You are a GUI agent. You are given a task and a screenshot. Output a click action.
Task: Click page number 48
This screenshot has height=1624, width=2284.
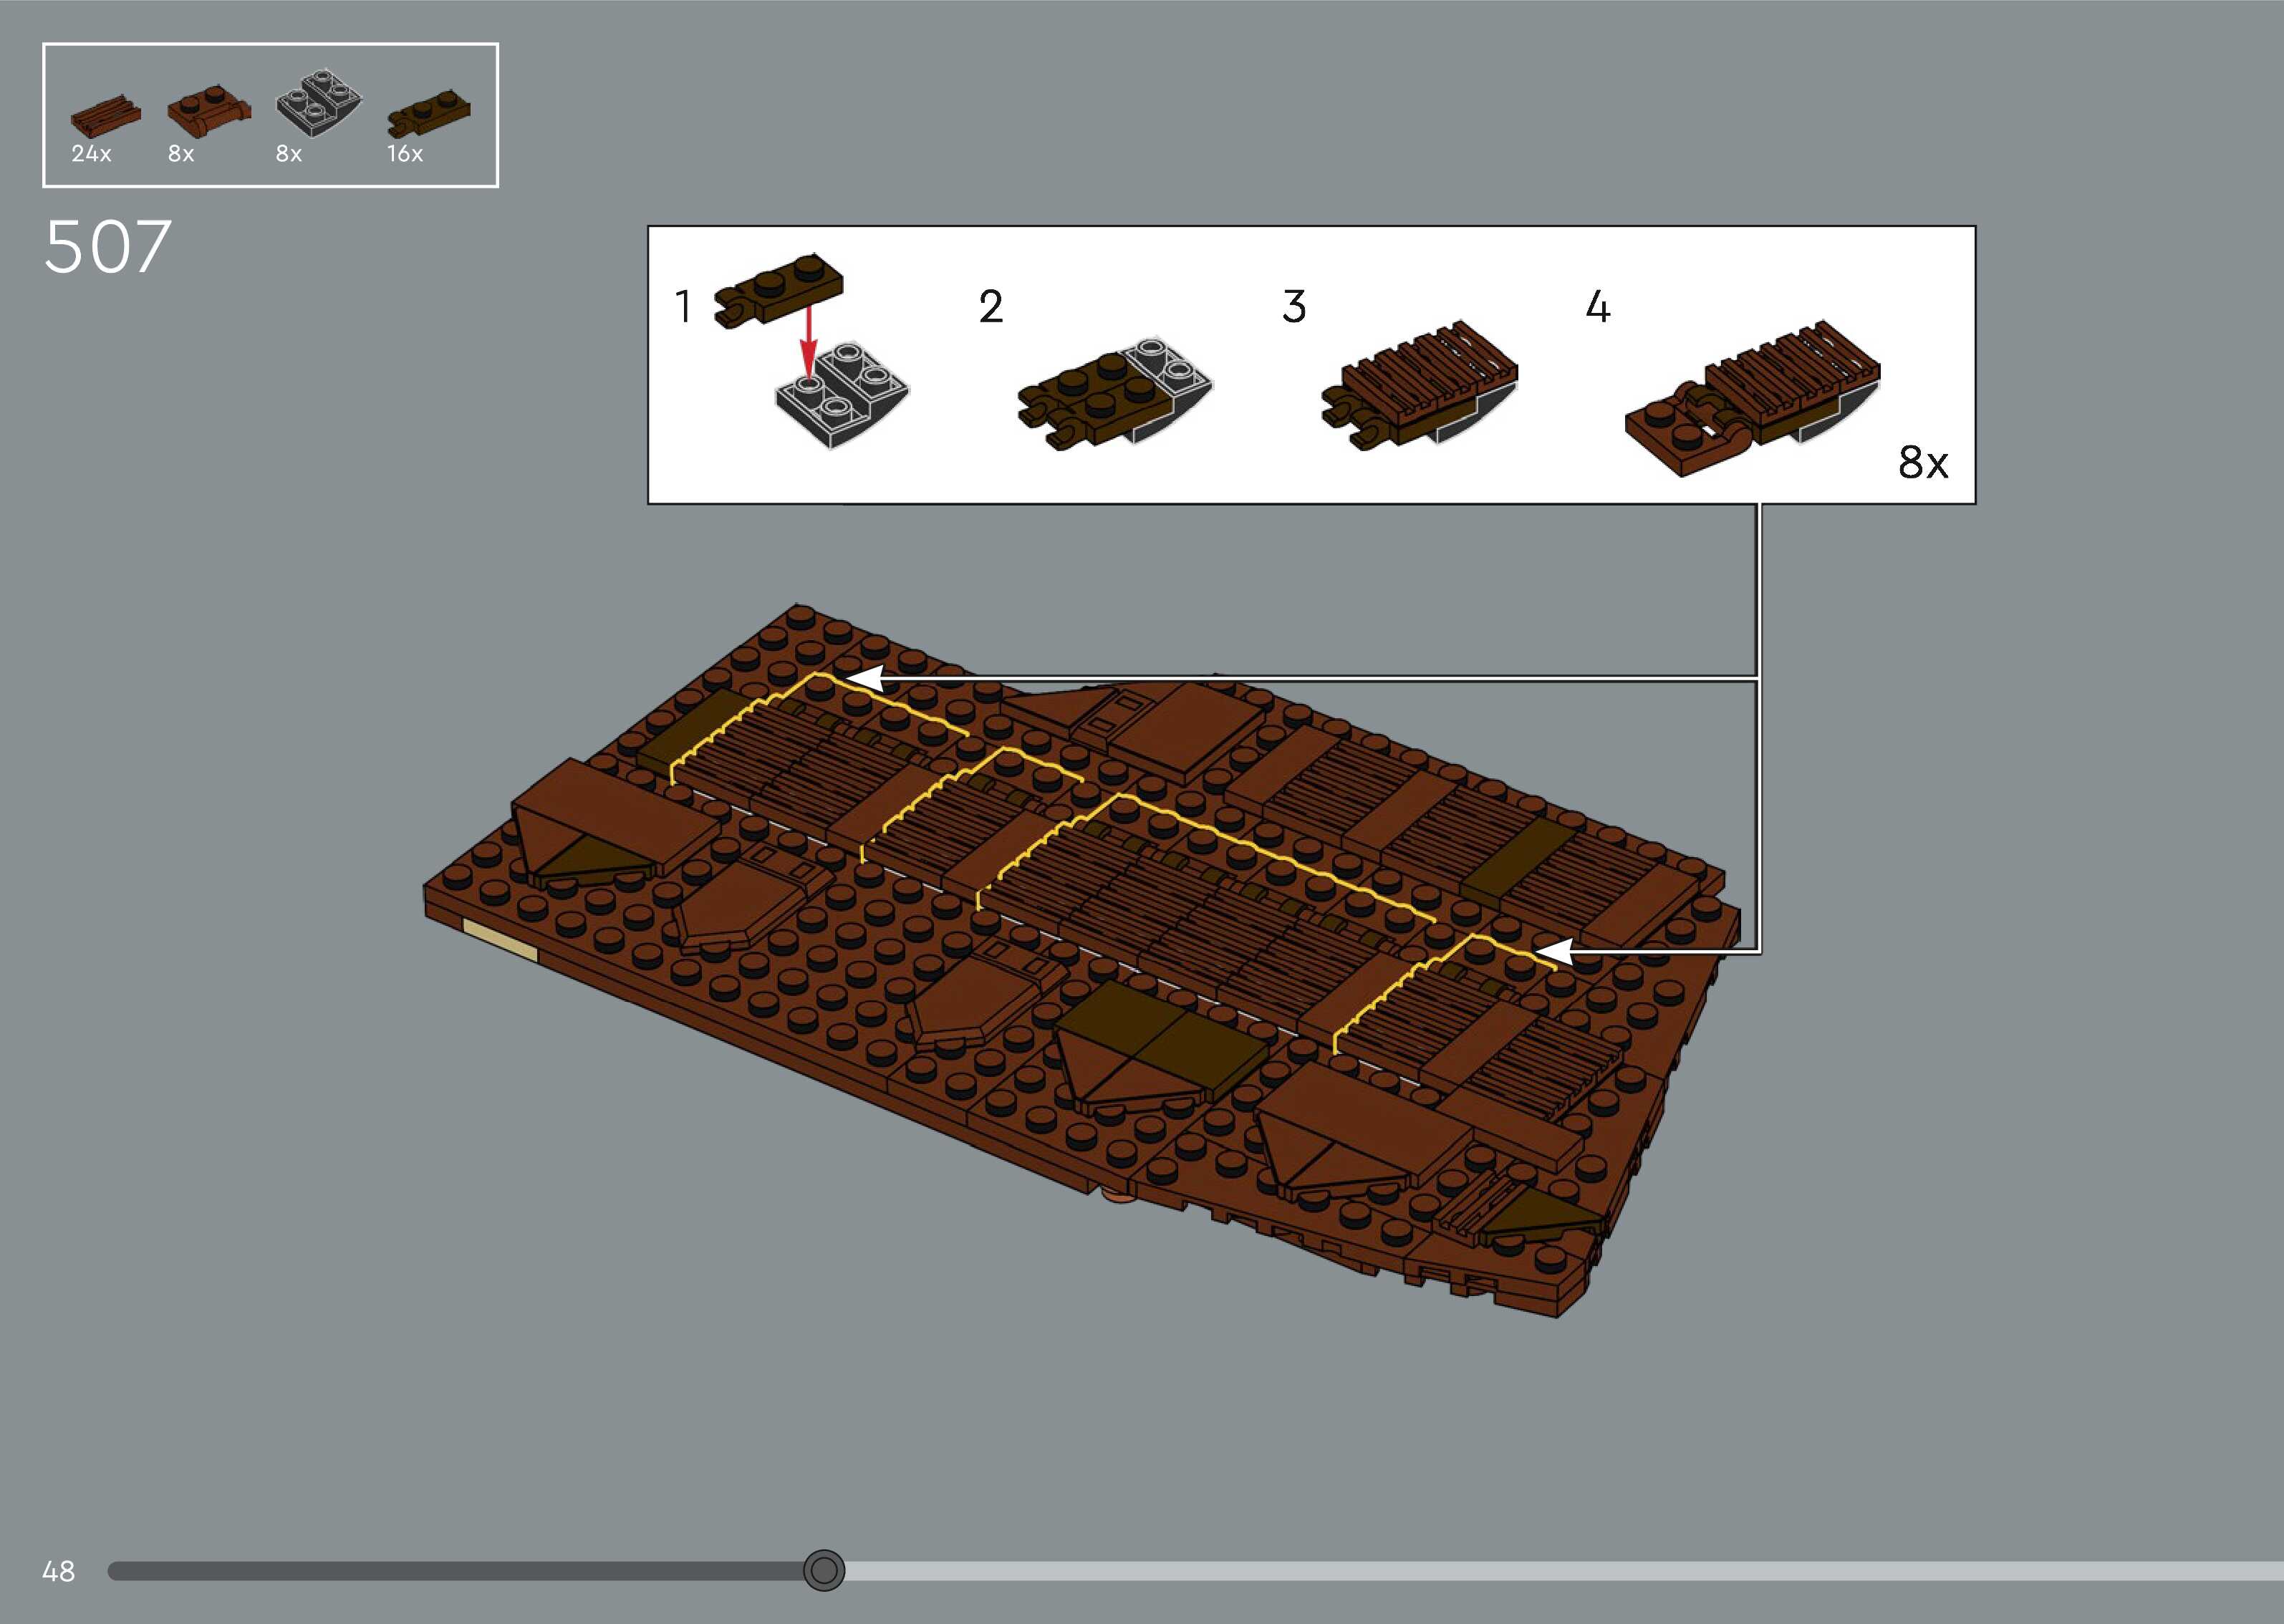[58, 1571]
